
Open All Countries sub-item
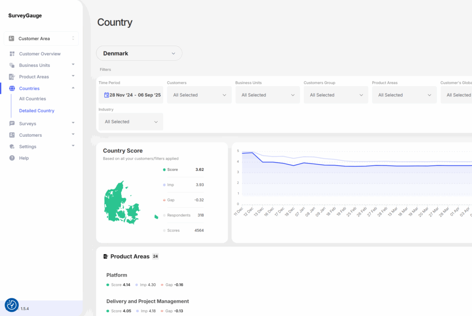pyautogui.click(x=33, y=99)
